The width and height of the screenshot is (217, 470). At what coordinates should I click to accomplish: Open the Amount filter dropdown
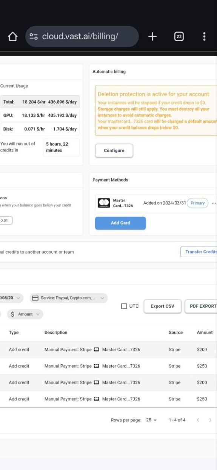click(x=25, y=314)
